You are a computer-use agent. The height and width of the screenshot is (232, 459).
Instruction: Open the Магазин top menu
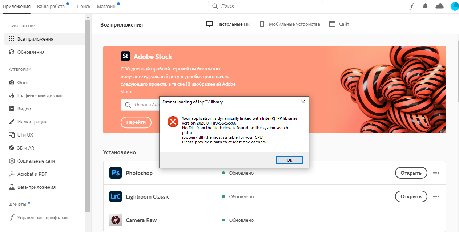(106, 7)
